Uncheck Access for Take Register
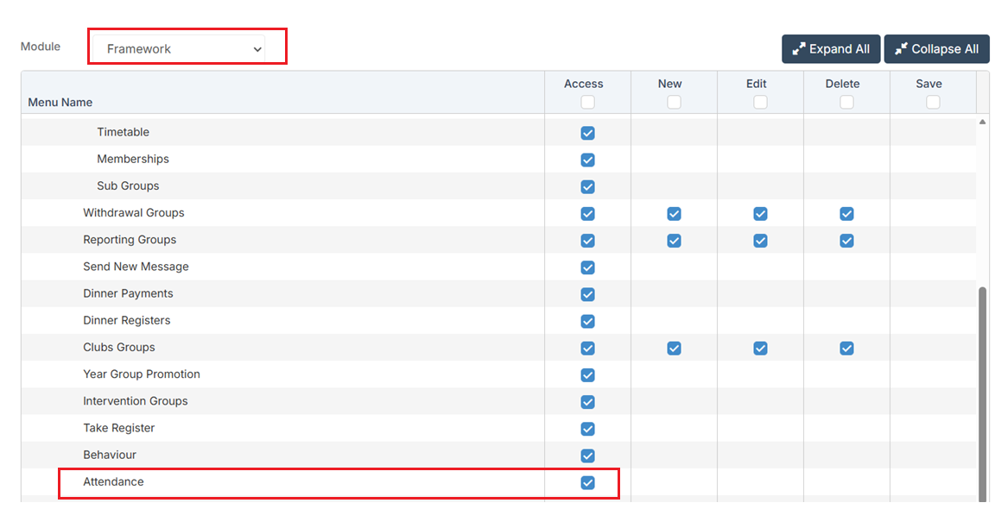995x528 pixels. pyautogui.click(x=587, y=429)
